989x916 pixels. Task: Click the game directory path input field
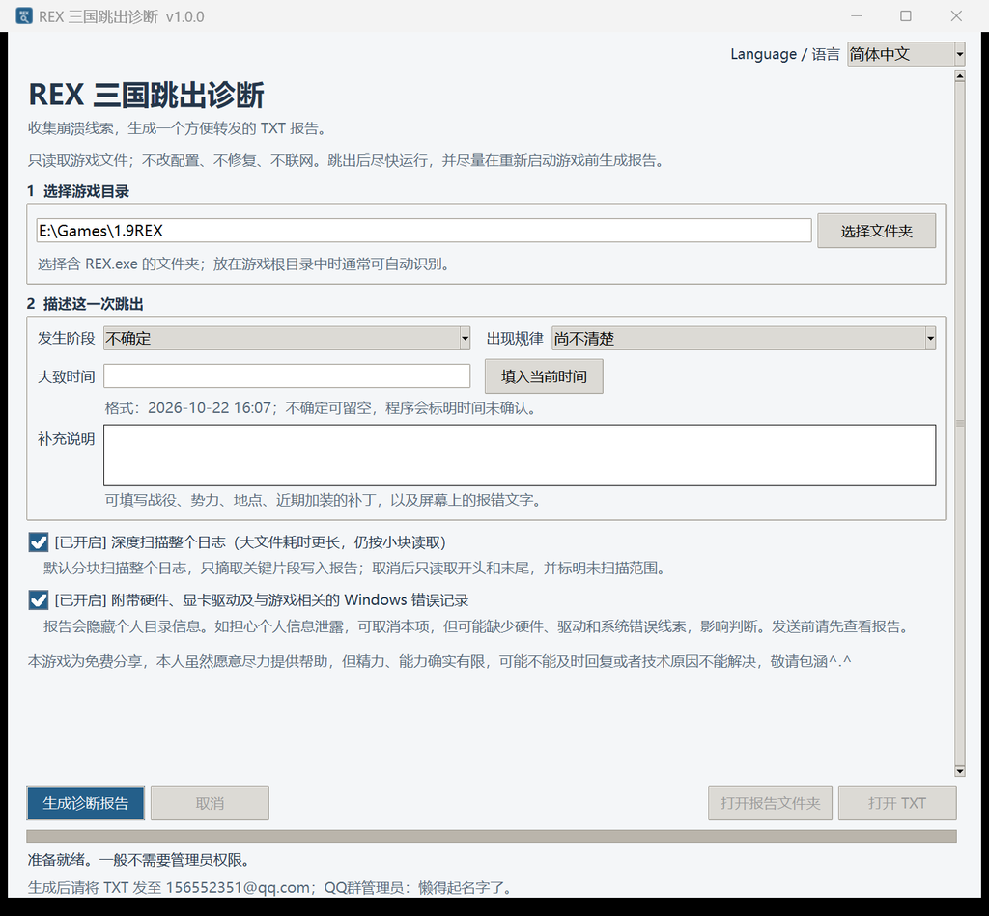pyautogui.click(x=424, y=230)
